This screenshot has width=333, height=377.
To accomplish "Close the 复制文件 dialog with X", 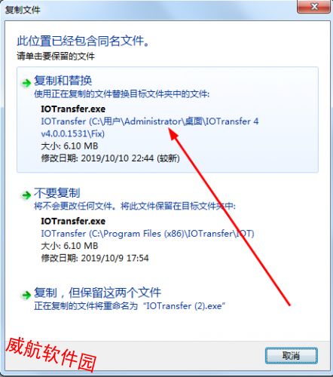I will coord(314,7).
